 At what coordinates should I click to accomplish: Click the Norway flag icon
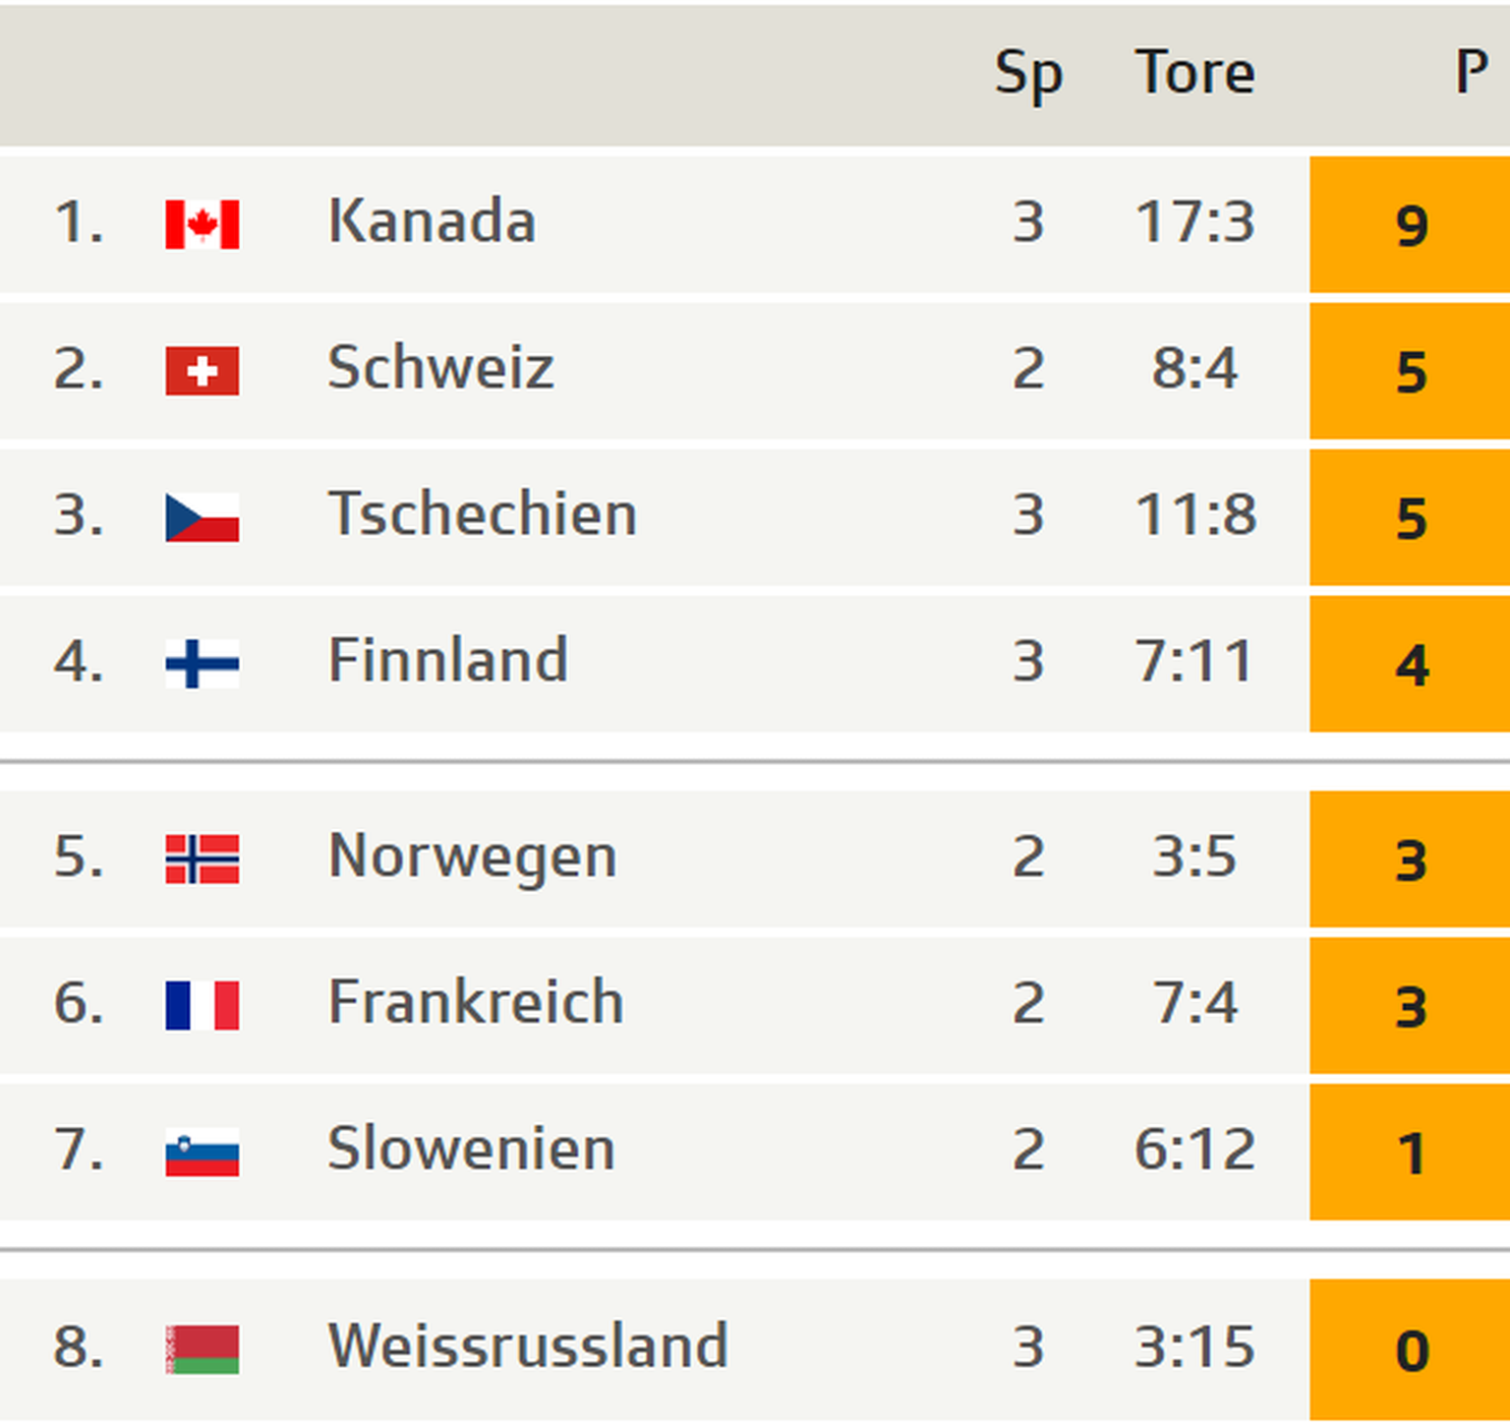[x=202, y=859]
